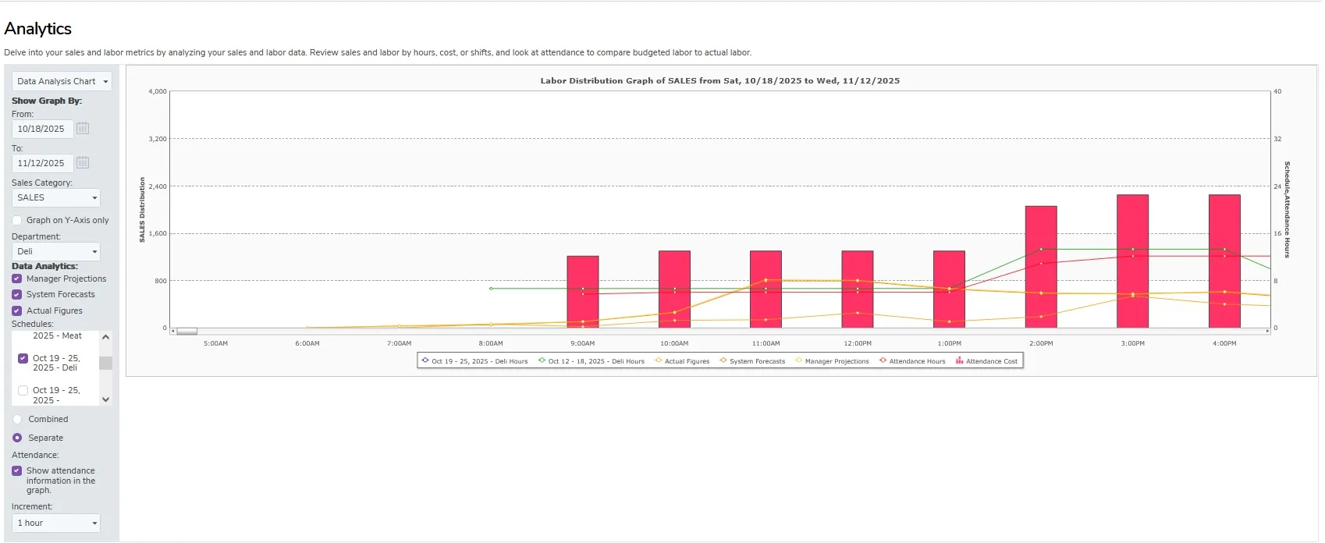
Task: Click the From date field 10/18/2025
Action: (x=42, y=129)
